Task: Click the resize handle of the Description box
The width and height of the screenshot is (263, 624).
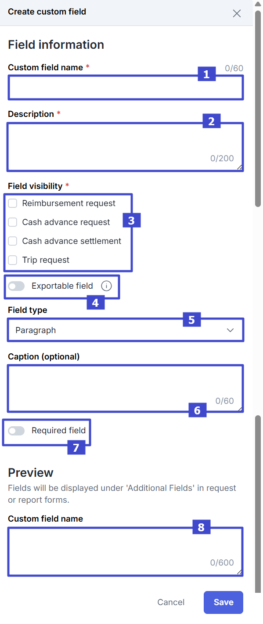Action: 241,167
